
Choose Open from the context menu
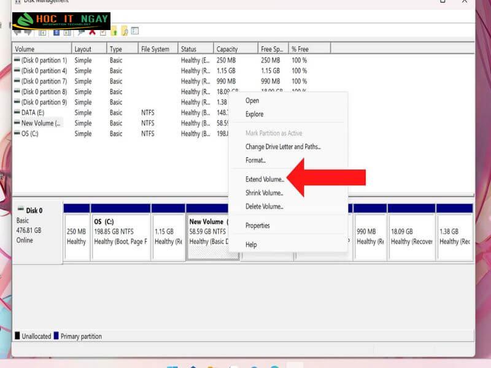click(252, 101)
